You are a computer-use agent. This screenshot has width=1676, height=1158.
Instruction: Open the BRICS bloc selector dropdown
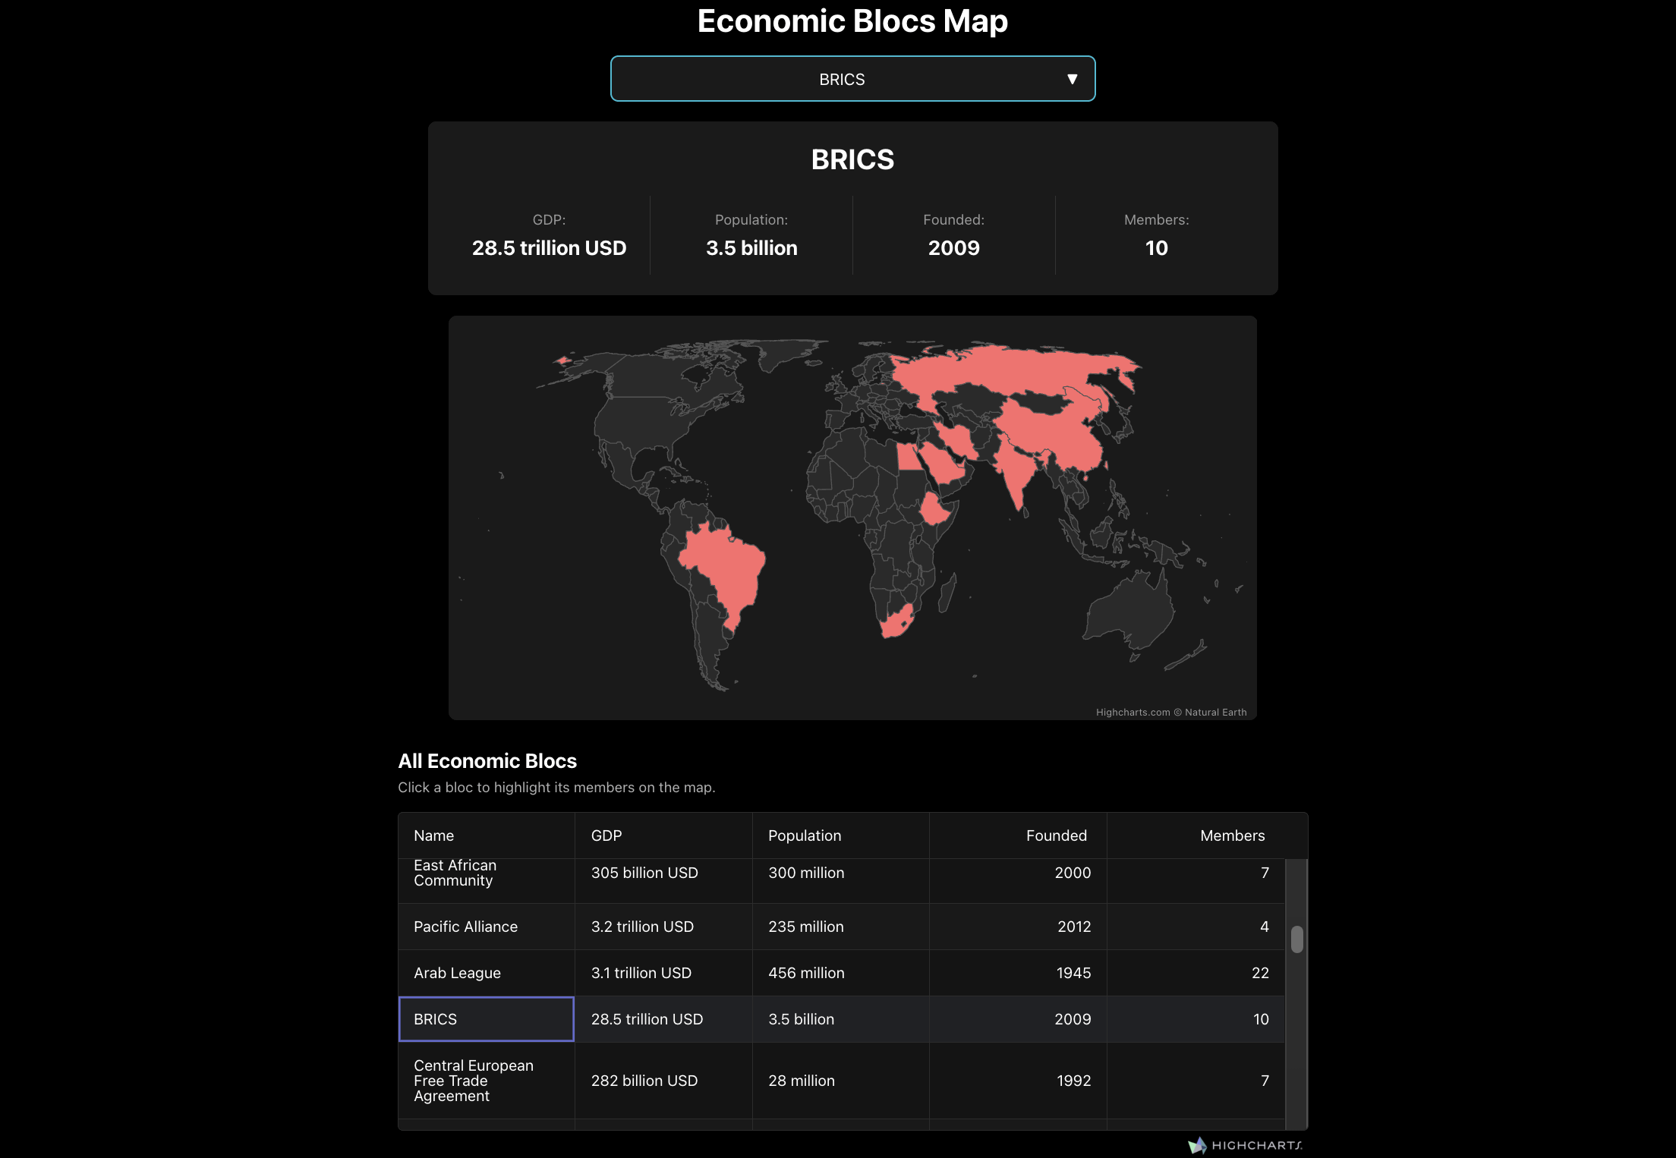click(841, 79)
